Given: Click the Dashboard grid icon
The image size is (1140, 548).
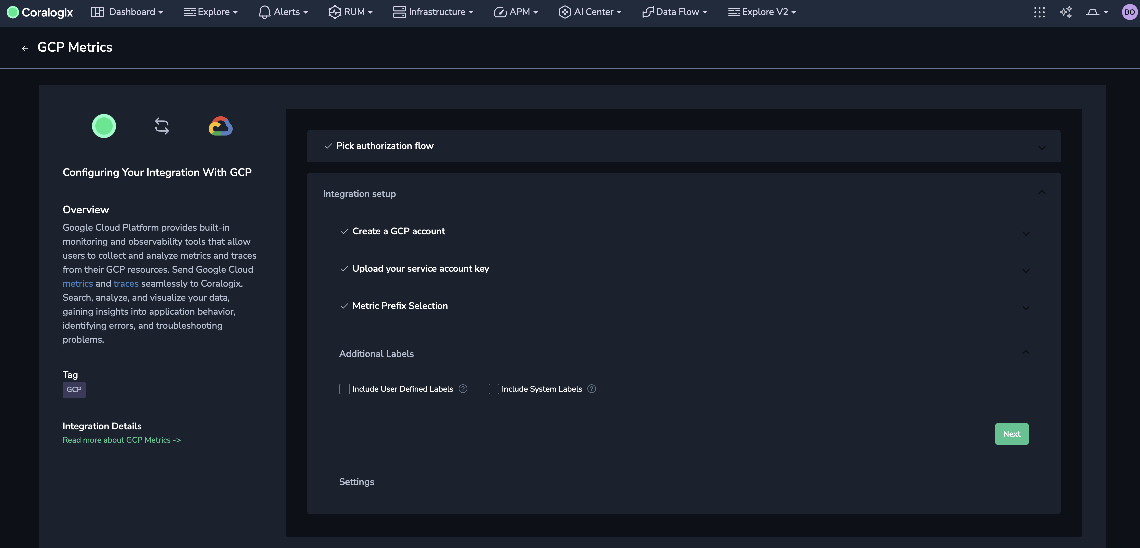Looking at the screenshot, I should pyautogui.click(x=97, y=12).
